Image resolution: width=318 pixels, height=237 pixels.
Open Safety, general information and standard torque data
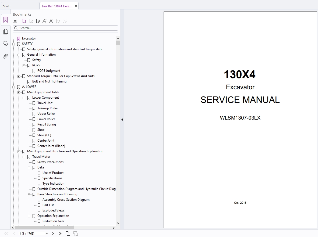[x=65, y=49]
